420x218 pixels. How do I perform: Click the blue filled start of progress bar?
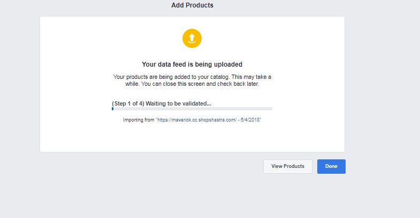pos(112,109)
